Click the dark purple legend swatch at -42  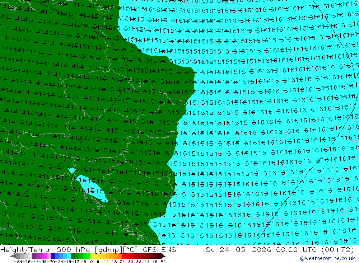[34, 256]
